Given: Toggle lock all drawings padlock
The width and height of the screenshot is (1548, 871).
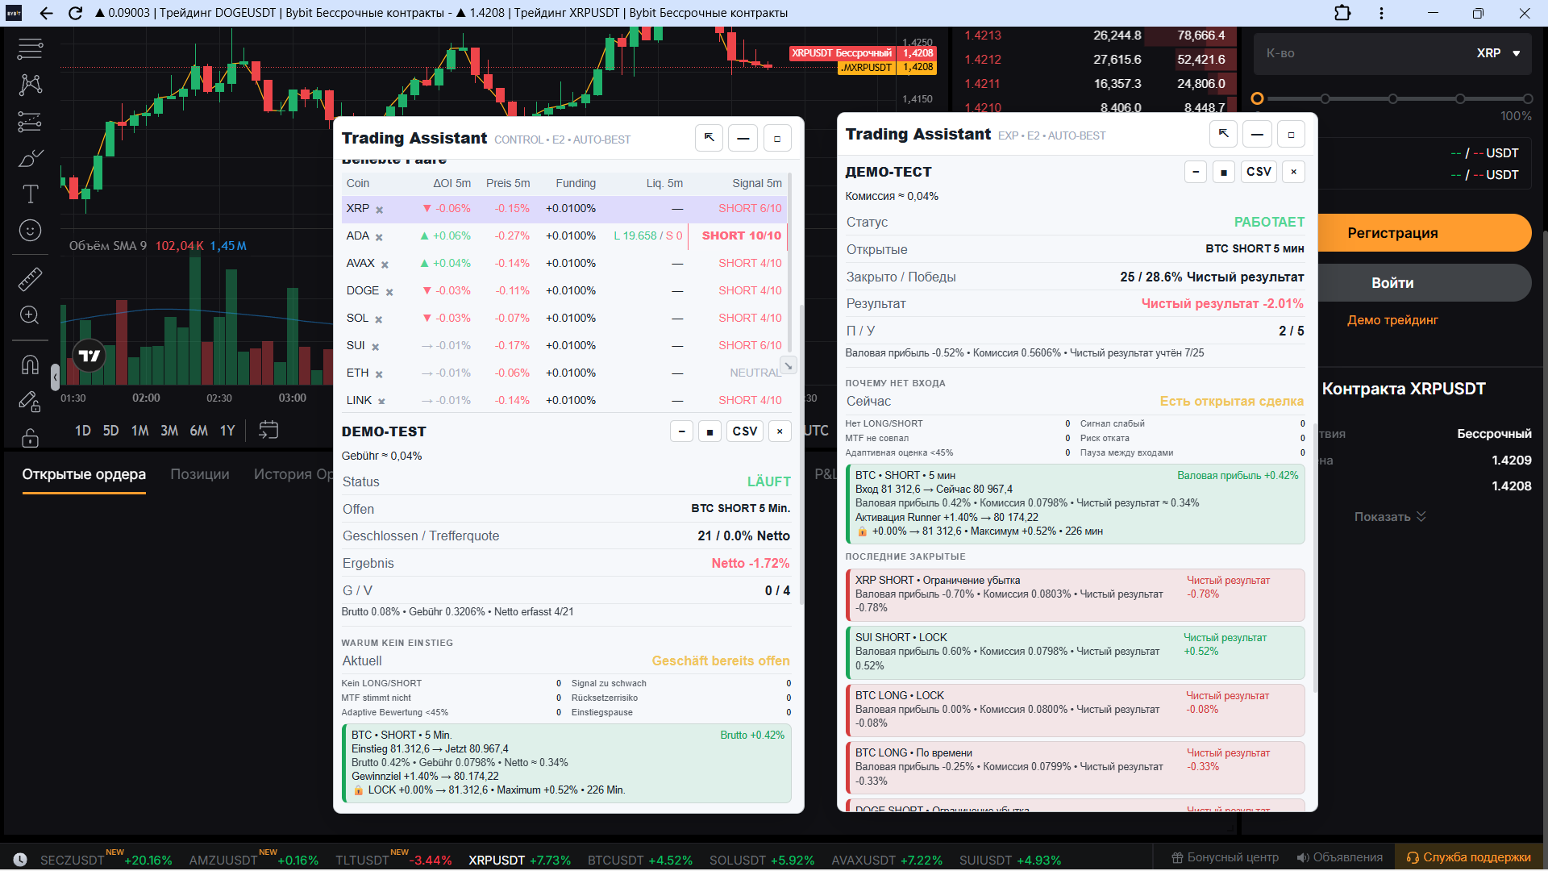Looking at the screenshot, I should click(x=30, y=437).
